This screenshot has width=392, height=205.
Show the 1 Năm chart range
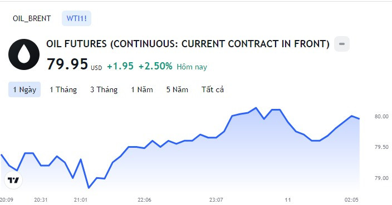(142, 89)
